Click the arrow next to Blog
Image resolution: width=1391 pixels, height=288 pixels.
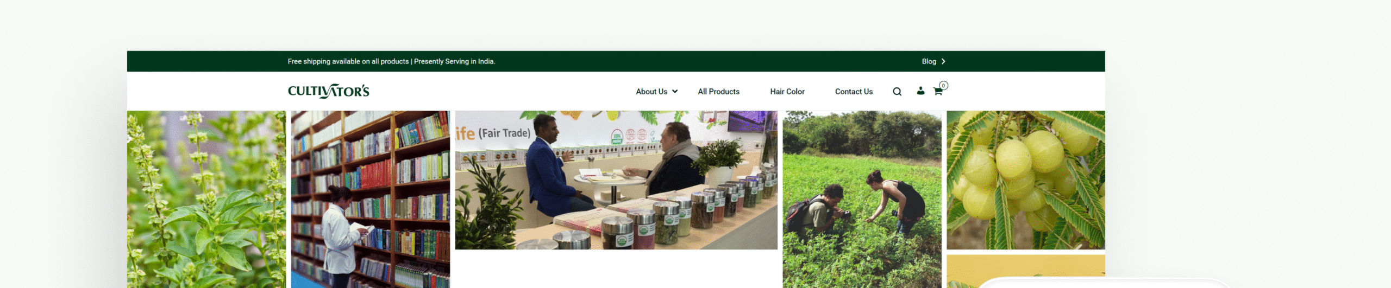pos(943,61)
